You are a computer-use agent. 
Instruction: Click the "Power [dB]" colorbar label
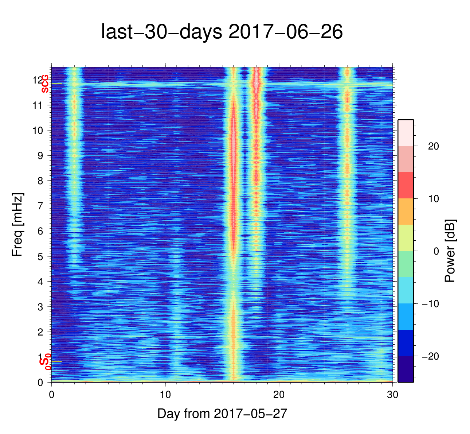point(450,251)
